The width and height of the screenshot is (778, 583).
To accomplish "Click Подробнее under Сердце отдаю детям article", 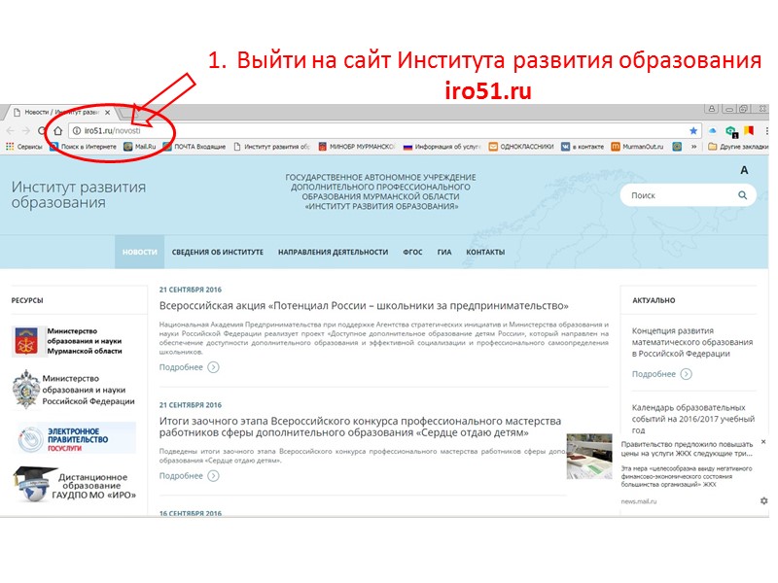I will [x=189, y=475].
